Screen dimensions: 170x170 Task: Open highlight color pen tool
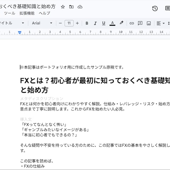[x=121, y=23]
